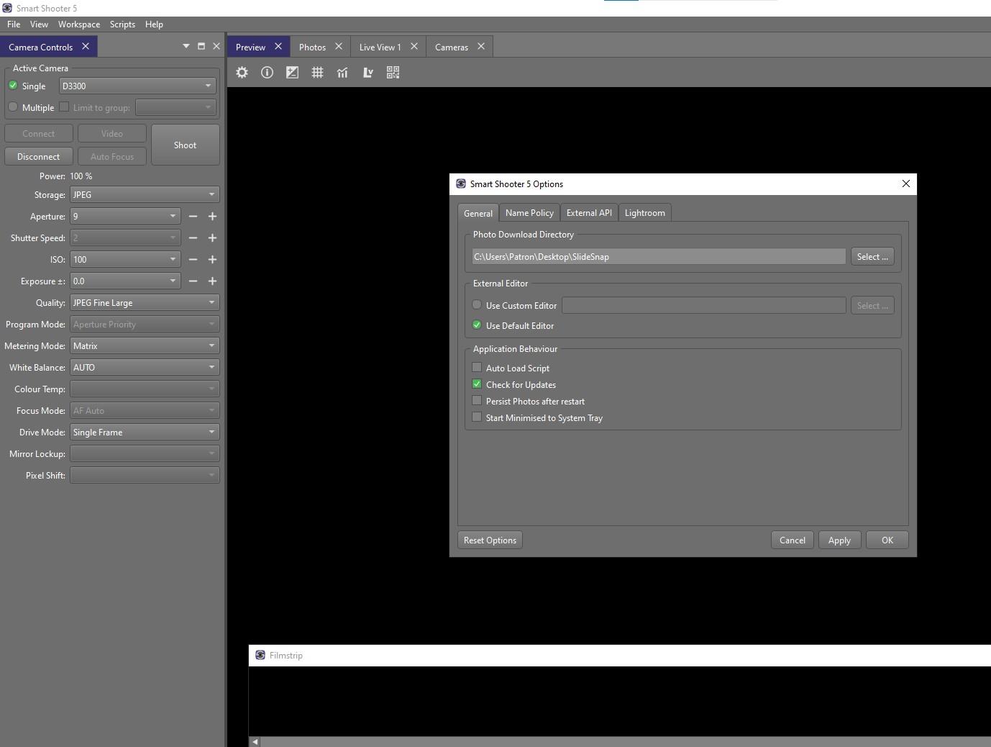Image resolution: width=991 pixels, height=747 pixels.
Task: Open the Metering Mode dropdown
Action: (145, 346)
